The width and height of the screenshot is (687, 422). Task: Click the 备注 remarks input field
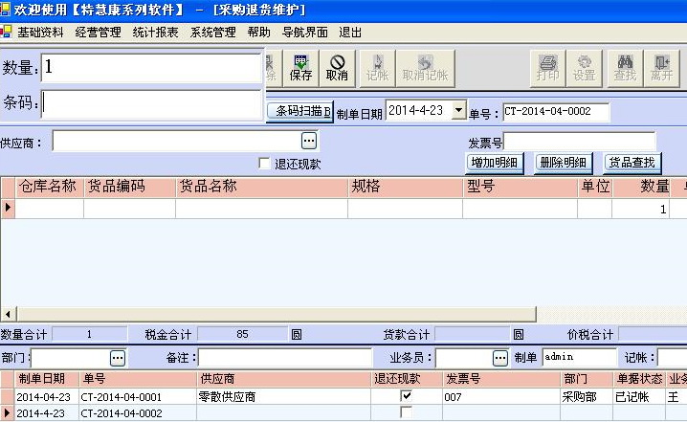[285, 358]
